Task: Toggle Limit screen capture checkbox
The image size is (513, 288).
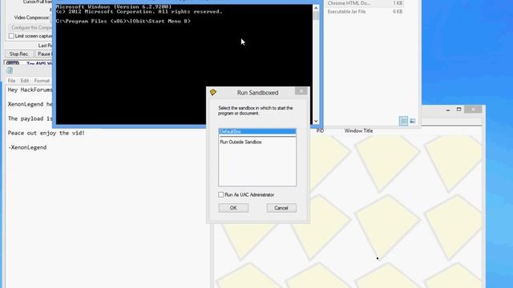Action: click(x=11, y=36)
